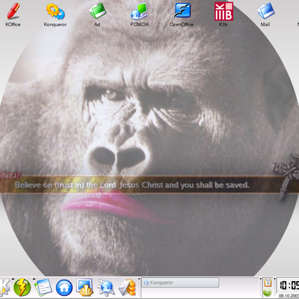
Task: Click the Show Desktop panel icon
Action: click(85, 288)
